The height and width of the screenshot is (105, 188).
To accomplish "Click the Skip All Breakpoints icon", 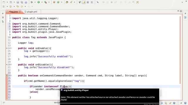I will [98, 2].
